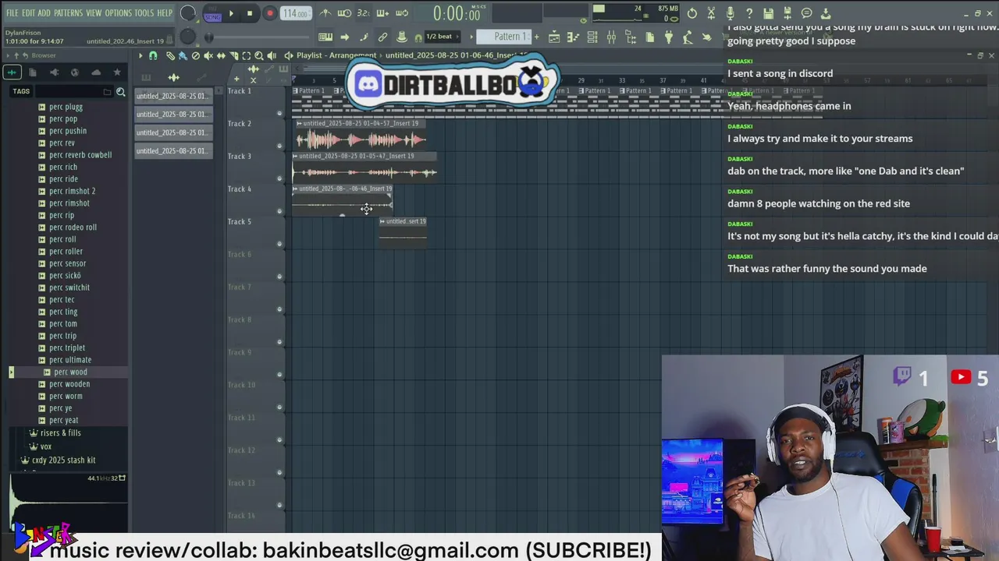Toggle Pattern/Song mode switch
This screenshot has width=999, height=561.
212,13
